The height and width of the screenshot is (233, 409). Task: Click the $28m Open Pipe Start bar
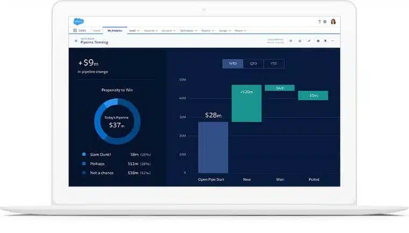coord(213,147)
